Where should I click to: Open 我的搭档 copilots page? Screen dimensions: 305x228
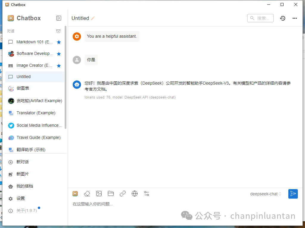[35, 186]
